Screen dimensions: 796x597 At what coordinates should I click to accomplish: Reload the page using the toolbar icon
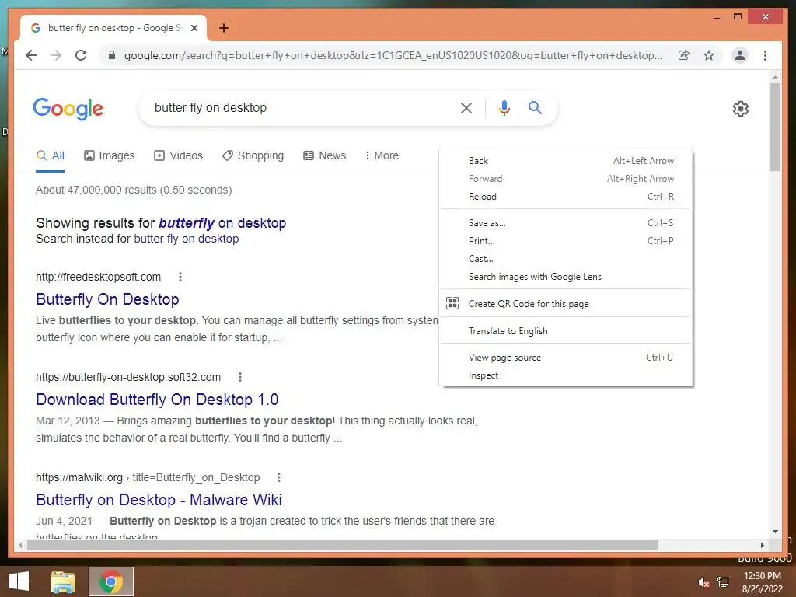(81, 55)
